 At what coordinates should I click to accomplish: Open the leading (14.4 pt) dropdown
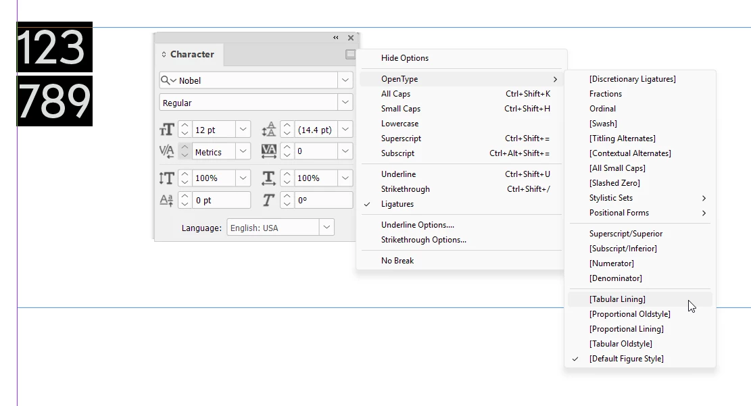coord(345,129)
